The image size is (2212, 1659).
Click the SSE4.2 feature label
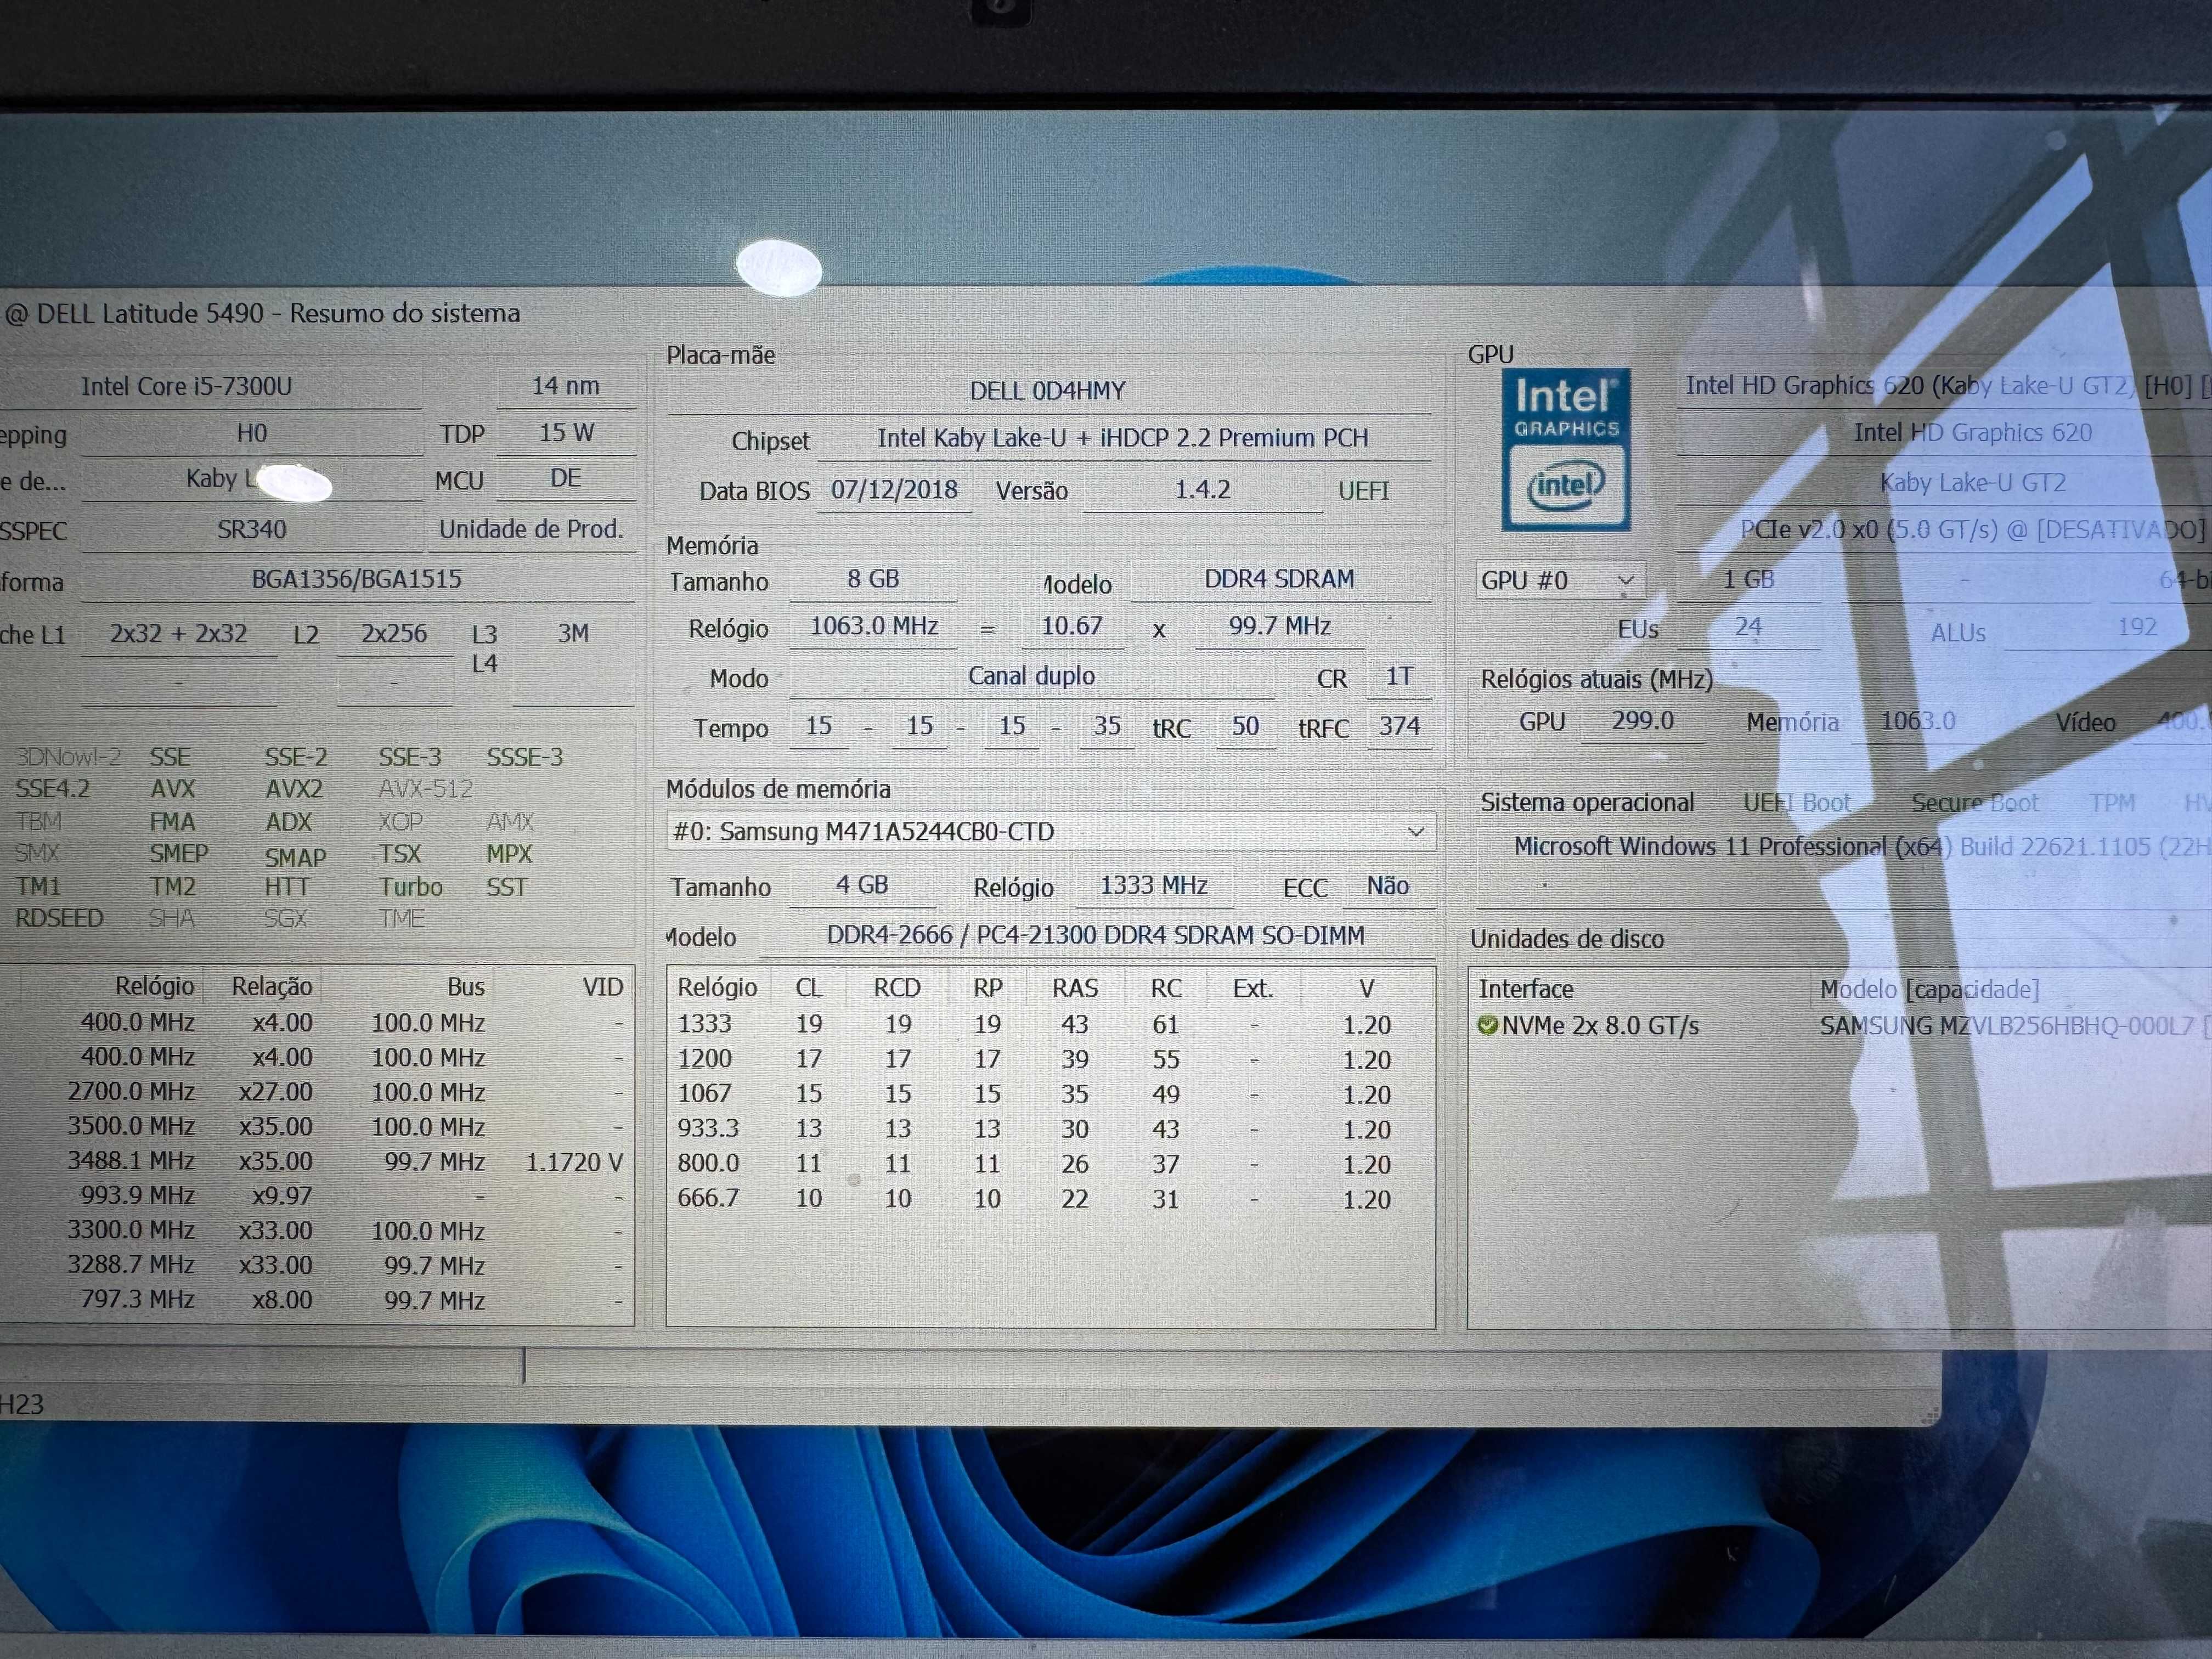point(52,789)
